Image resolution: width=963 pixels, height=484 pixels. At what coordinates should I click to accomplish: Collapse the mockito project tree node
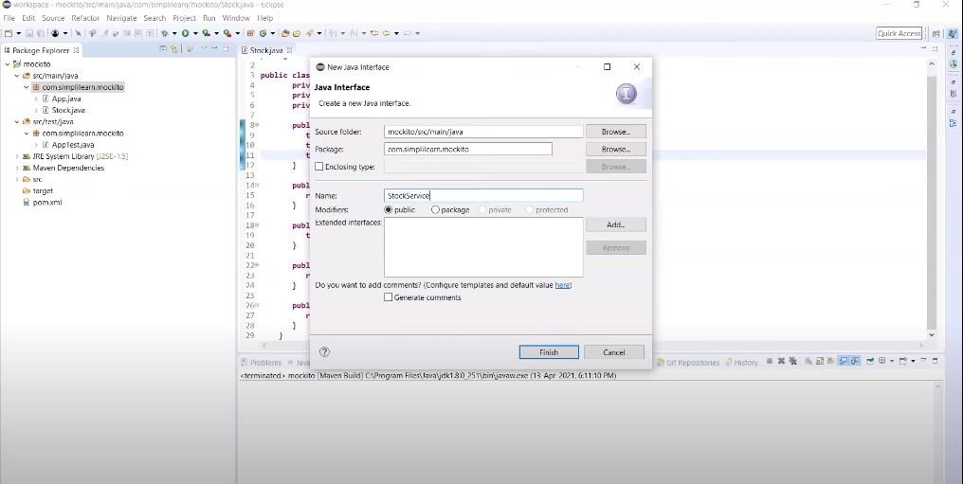click(8, 63)
